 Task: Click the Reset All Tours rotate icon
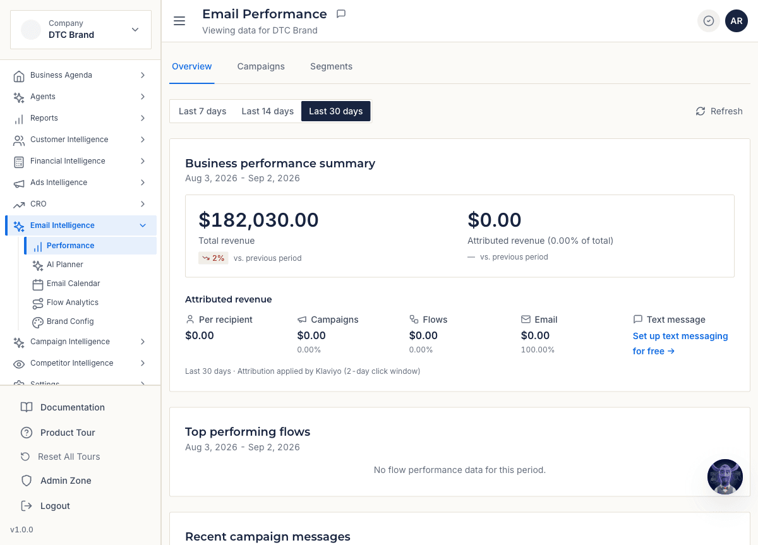pyautogui.click(x=25, y=457)
